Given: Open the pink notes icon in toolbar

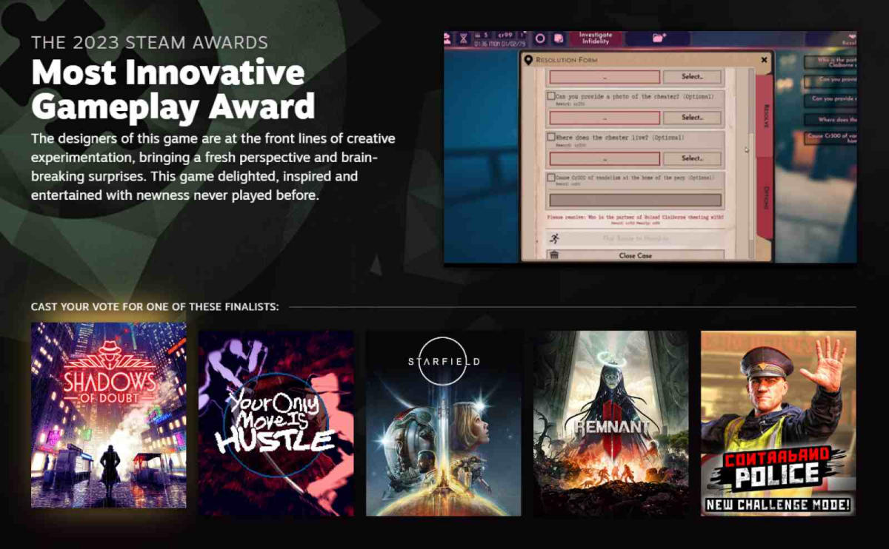Looking at the screenshot, I should 559,38.
